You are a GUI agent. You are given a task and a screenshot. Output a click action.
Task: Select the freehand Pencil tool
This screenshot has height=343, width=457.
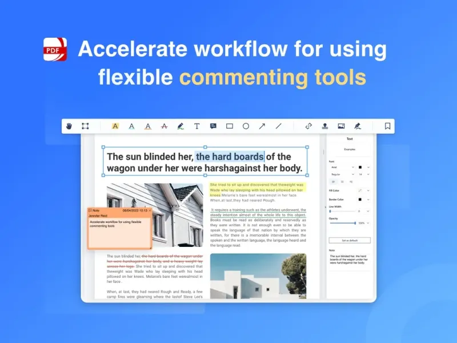pyautogui.click(x=181, y=126)
